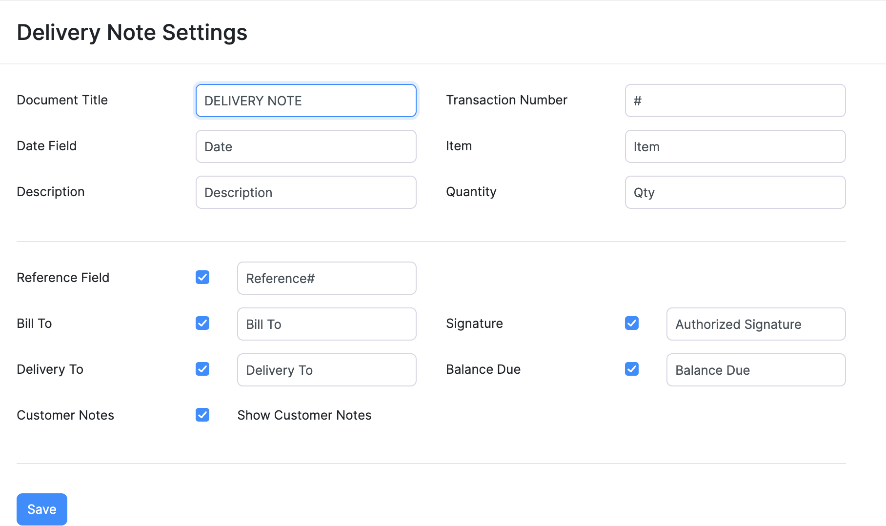
Task: Click the Delivery Note Settings heading
Action: click(x=132, y=32)
